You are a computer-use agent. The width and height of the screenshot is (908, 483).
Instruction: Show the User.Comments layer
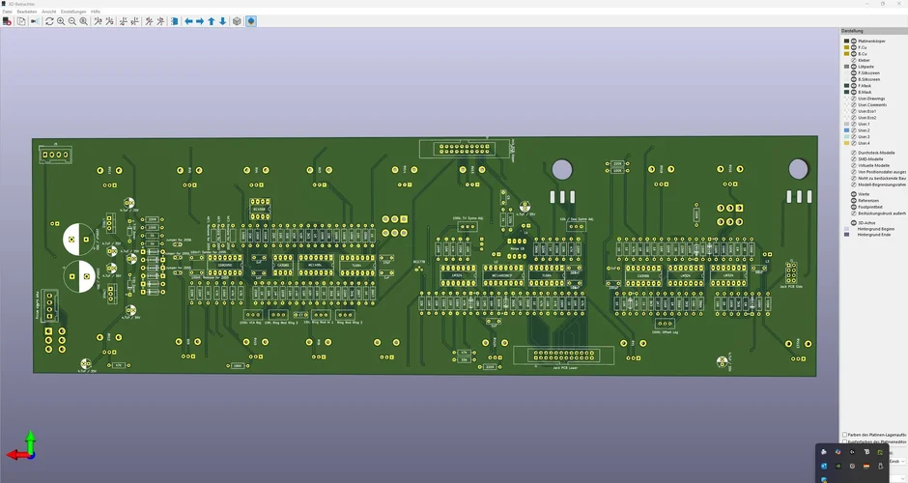pos(854,105)
